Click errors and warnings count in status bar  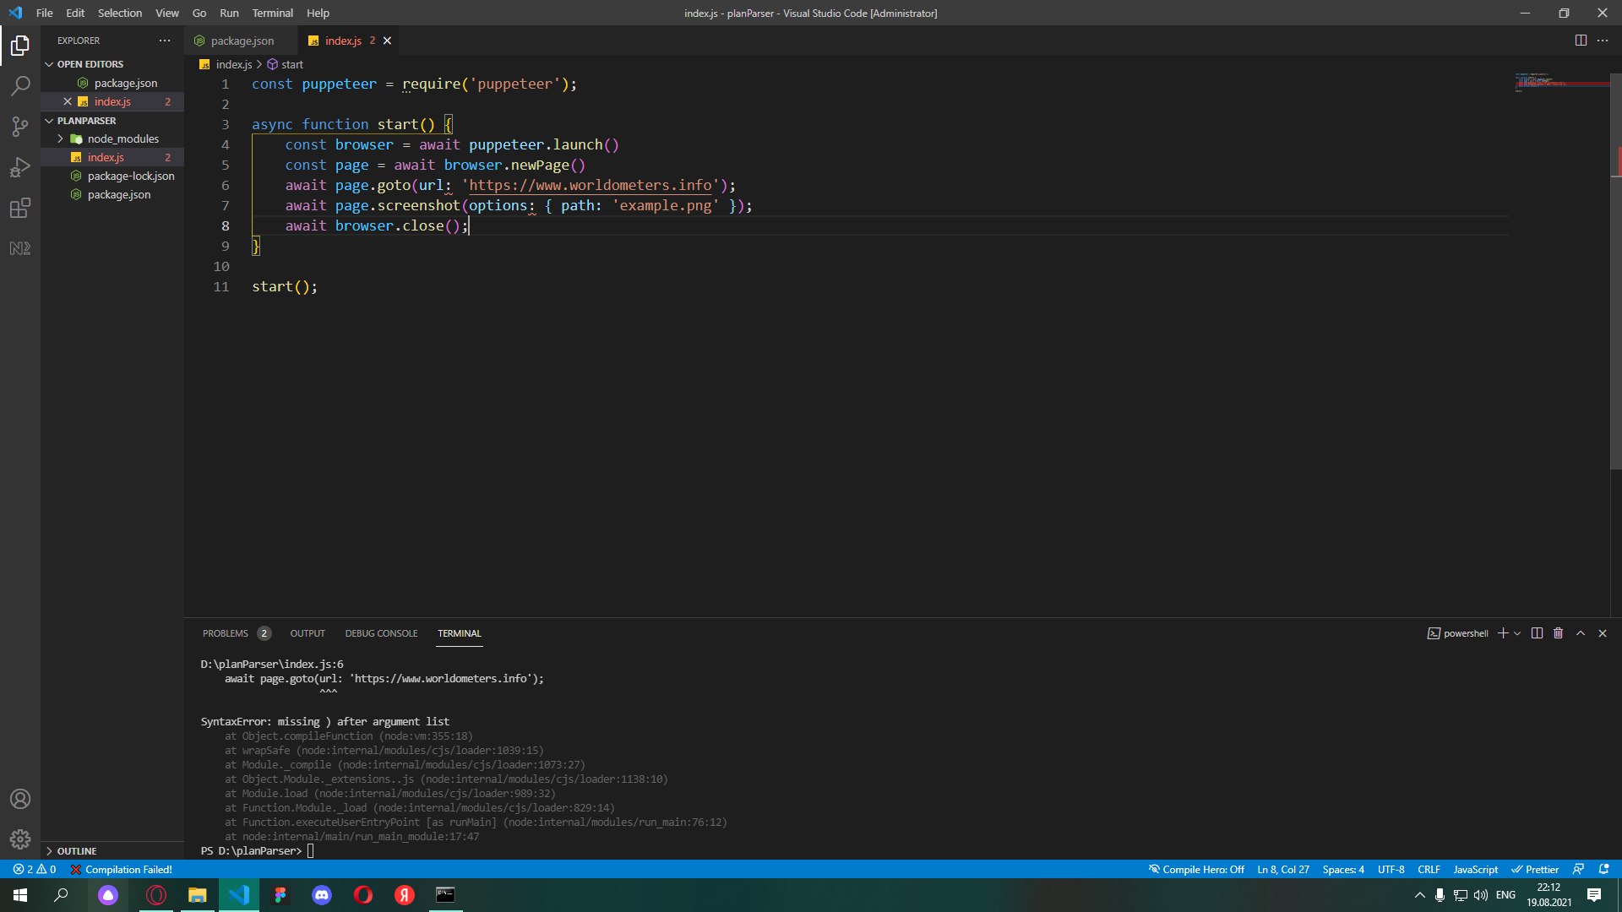coord(35,869)
